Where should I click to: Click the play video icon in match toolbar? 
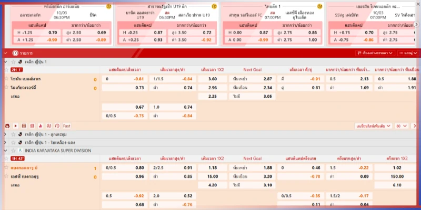pyautogui.click(x=15, y=126)
